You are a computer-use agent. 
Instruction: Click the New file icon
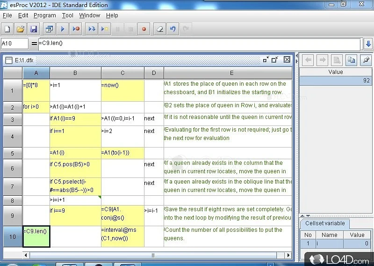pyautogui.click(x=7, y=29)
